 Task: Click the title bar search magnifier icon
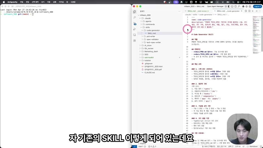239,6
